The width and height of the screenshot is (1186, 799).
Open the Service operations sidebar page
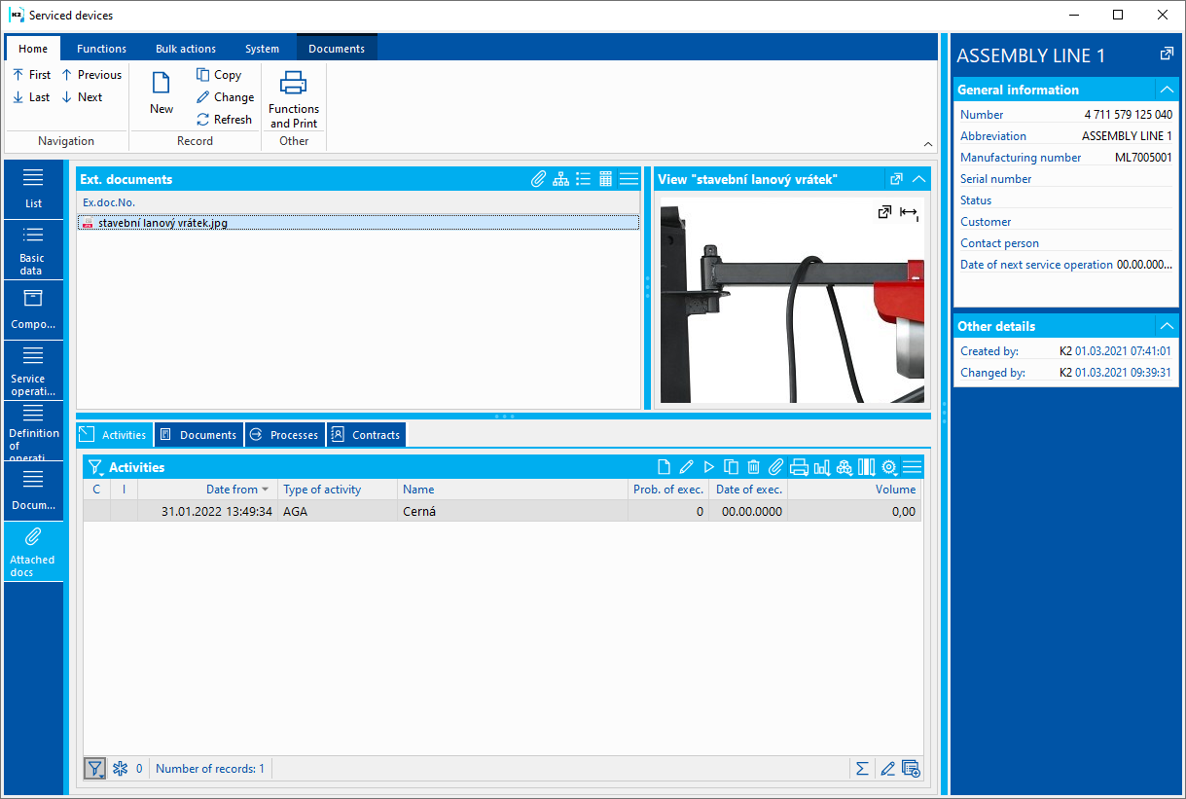coord(33,370)
